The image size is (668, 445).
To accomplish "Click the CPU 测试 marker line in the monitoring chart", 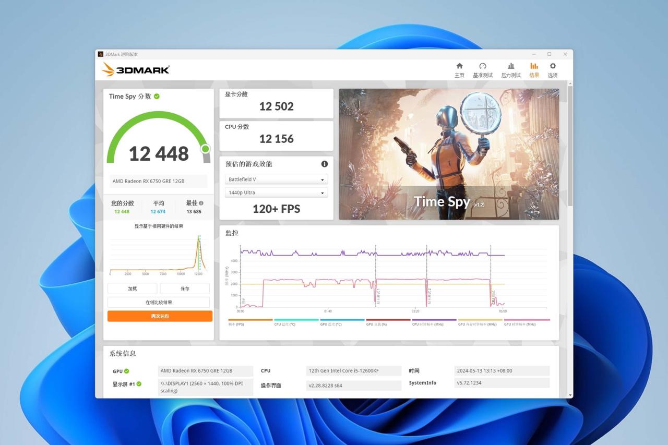I will [491, 276].
